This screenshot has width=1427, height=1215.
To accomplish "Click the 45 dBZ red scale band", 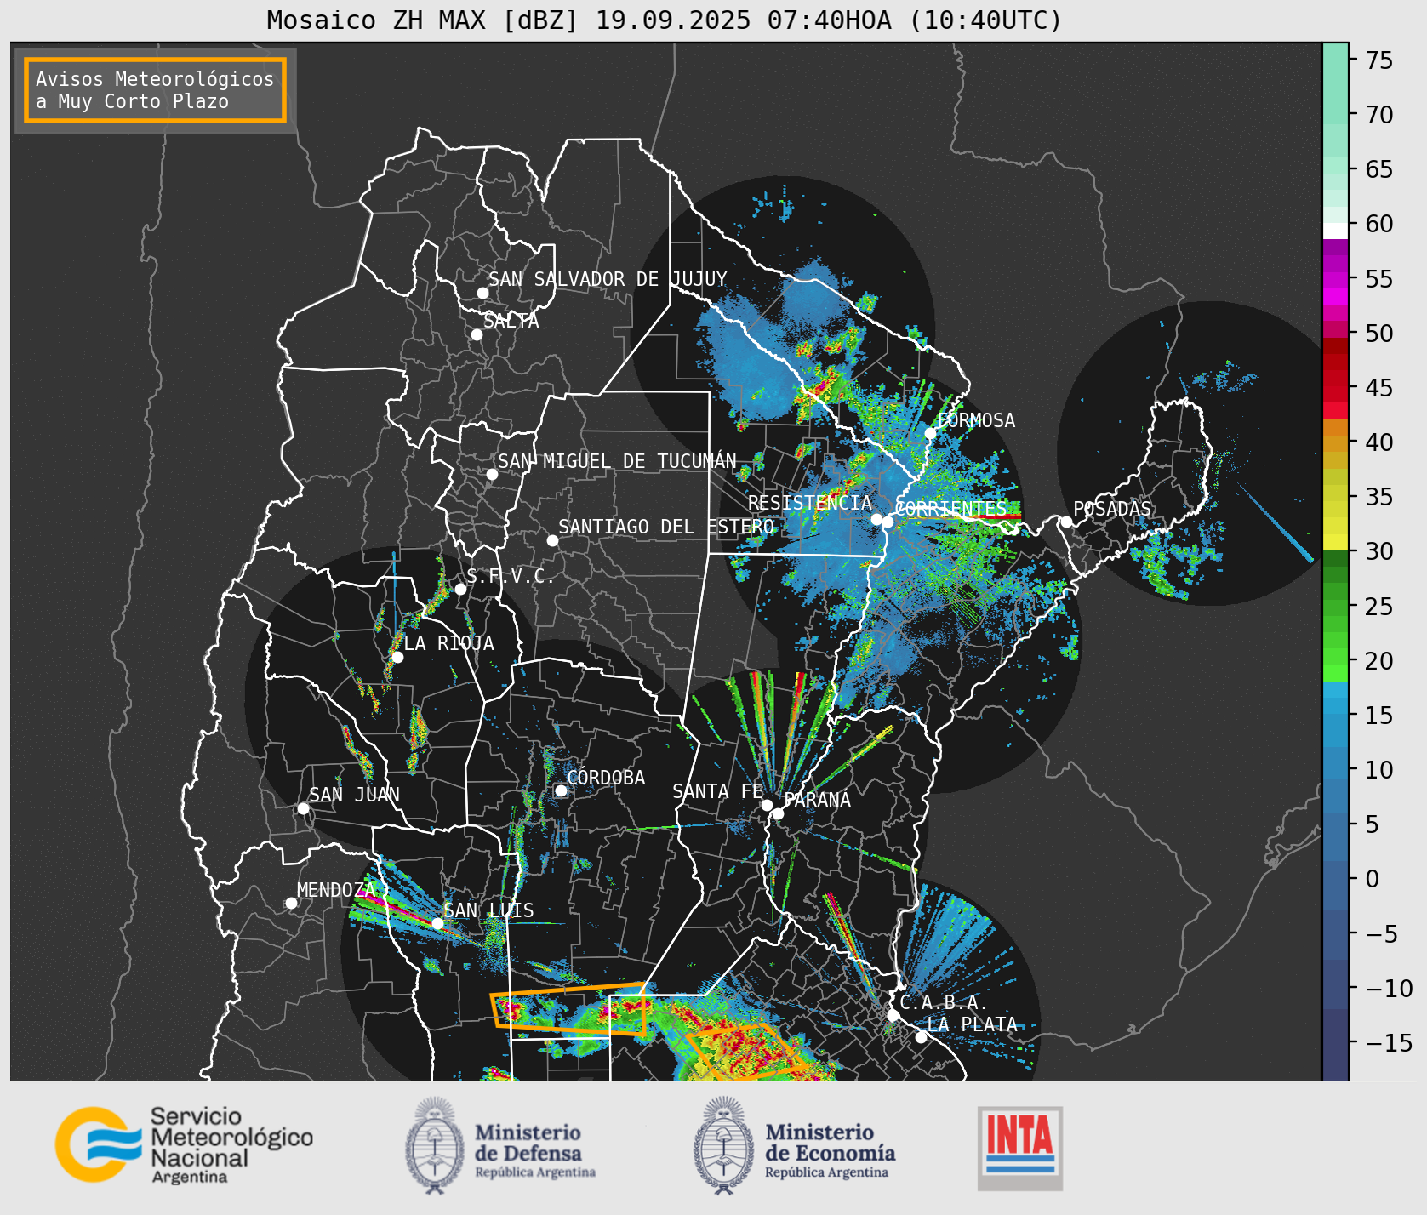I will pos(1335,394).
